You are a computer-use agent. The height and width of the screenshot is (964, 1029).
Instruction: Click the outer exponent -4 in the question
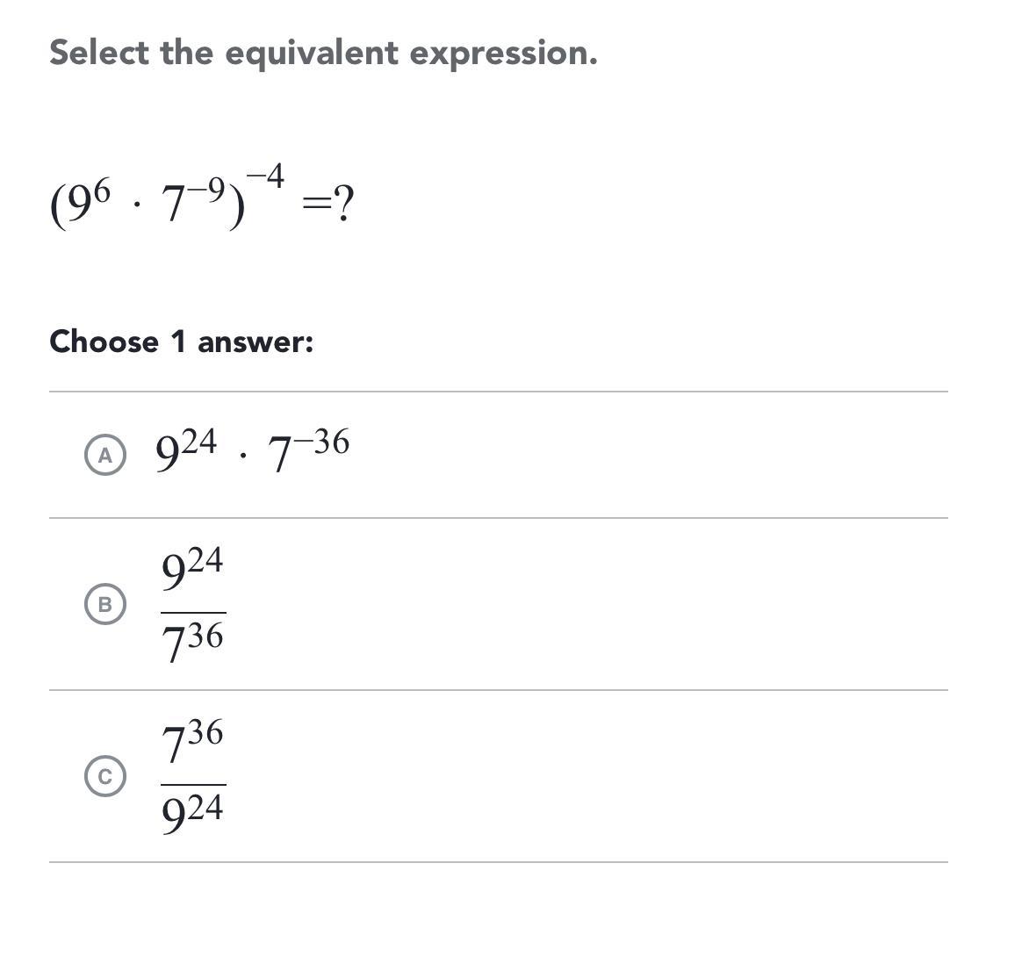(266, 177)
